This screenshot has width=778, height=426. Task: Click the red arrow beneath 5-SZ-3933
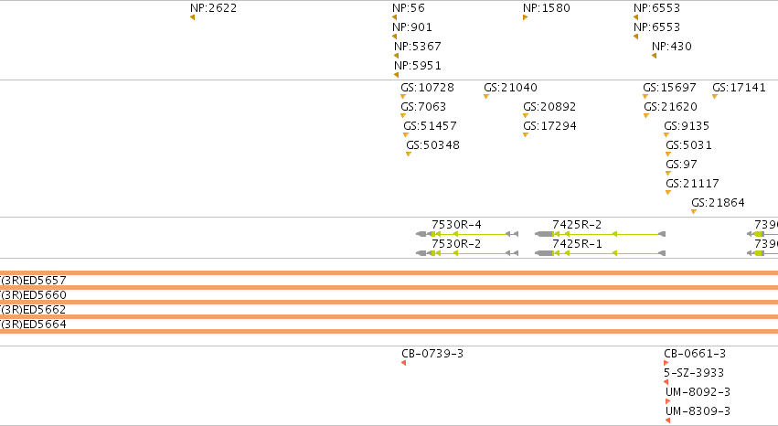(x=666, y=382)
